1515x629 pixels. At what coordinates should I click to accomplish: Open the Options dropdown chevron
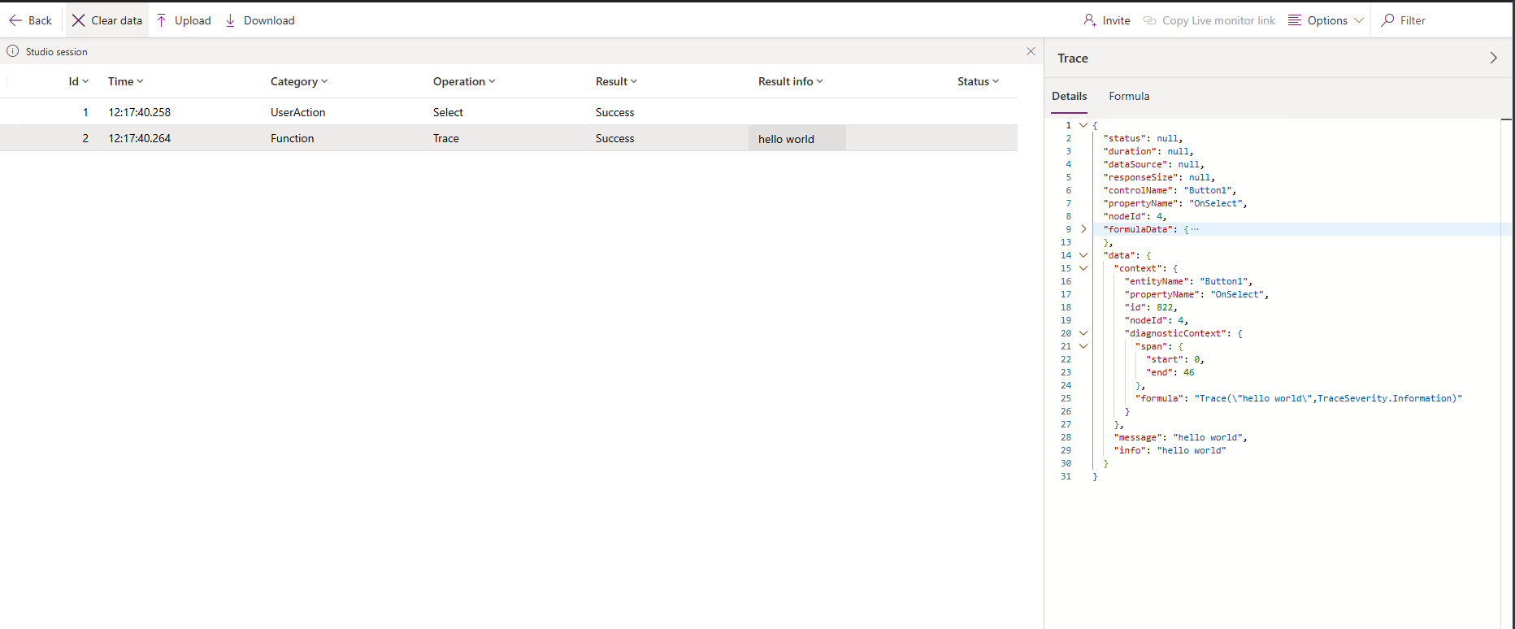1359,20
